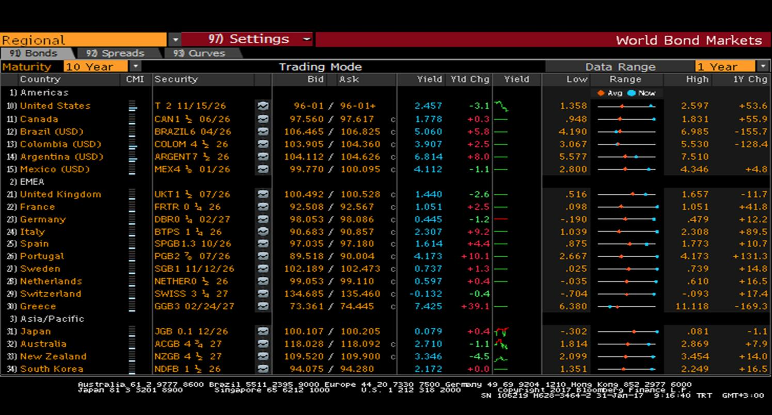Image resolution: width=772 pixels, height=415 pixels.
Task: Click Argentina (USD) range slider bar
Action: 626,157
